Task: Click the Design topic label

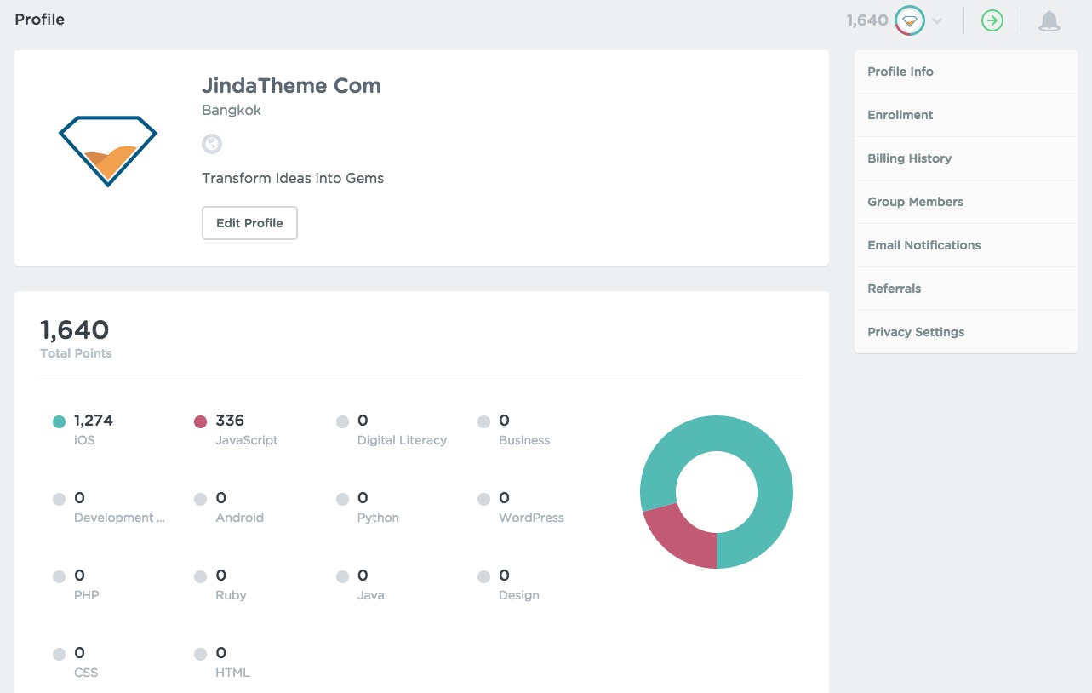Action: [519, 595]
